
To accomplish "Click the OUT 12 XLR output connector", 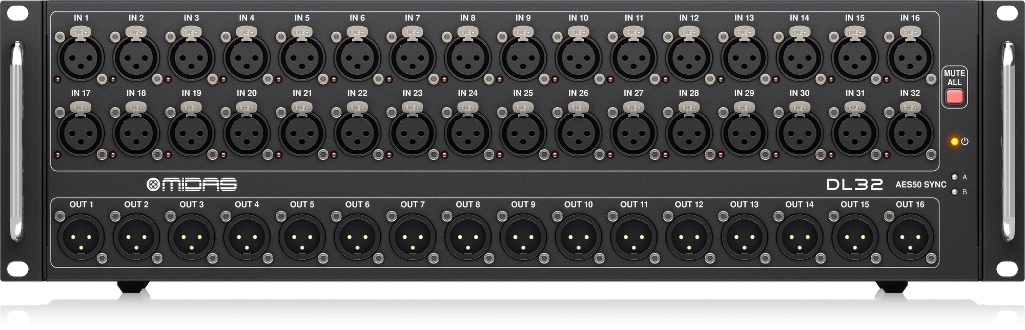I will pyautogui.click(x=689, y=238).
